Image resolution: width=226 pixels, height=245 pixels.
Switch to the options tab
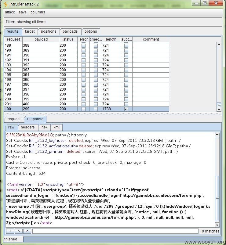click(91, 31)
